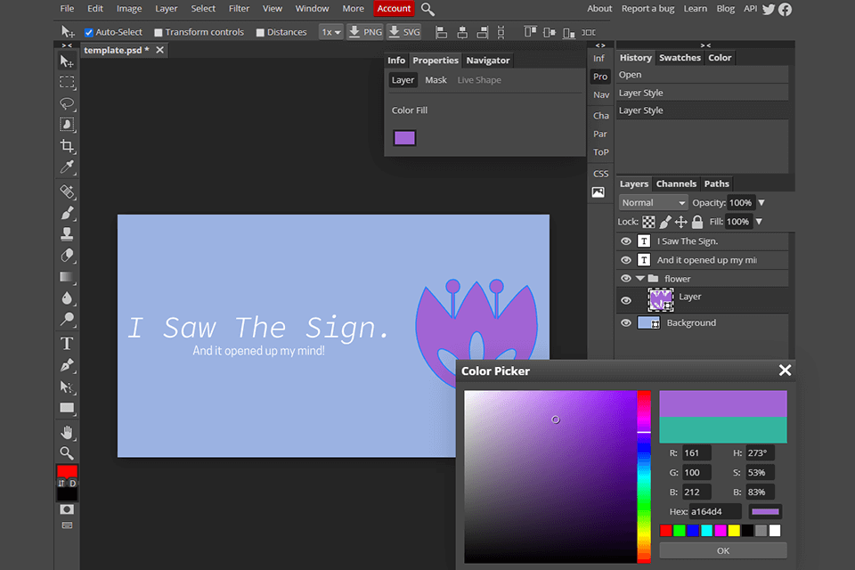This screenshot has width=855, height=570.
Task: Select the Dodge tool
Action: click(x=67, y=319)
